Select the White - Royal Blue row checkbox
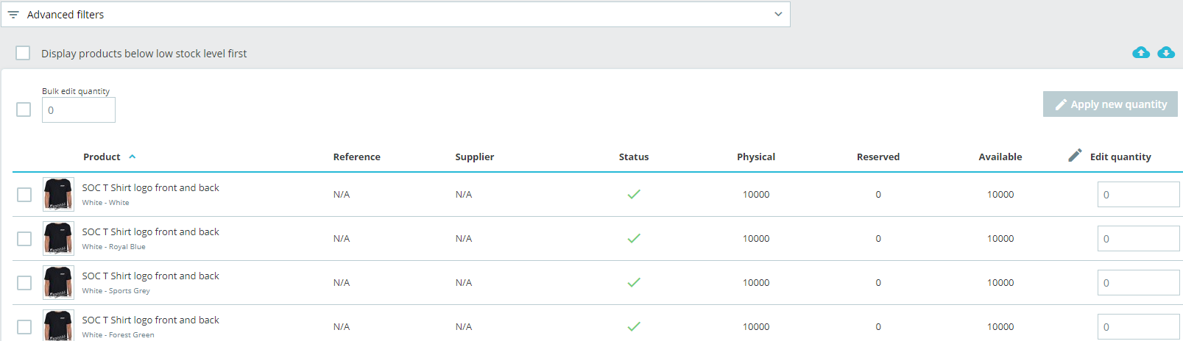 click(x=24, y=239)
